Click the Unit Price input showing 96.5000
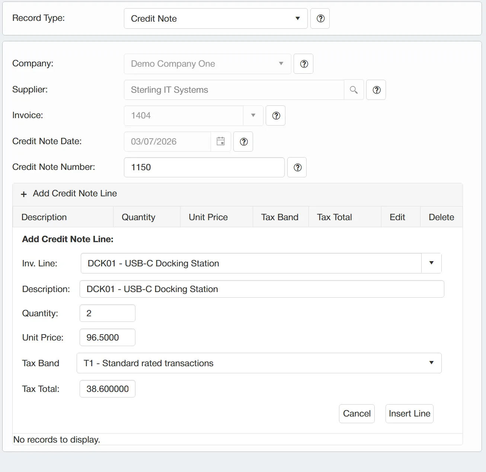486x472 pixels. [x=108, y=338]
